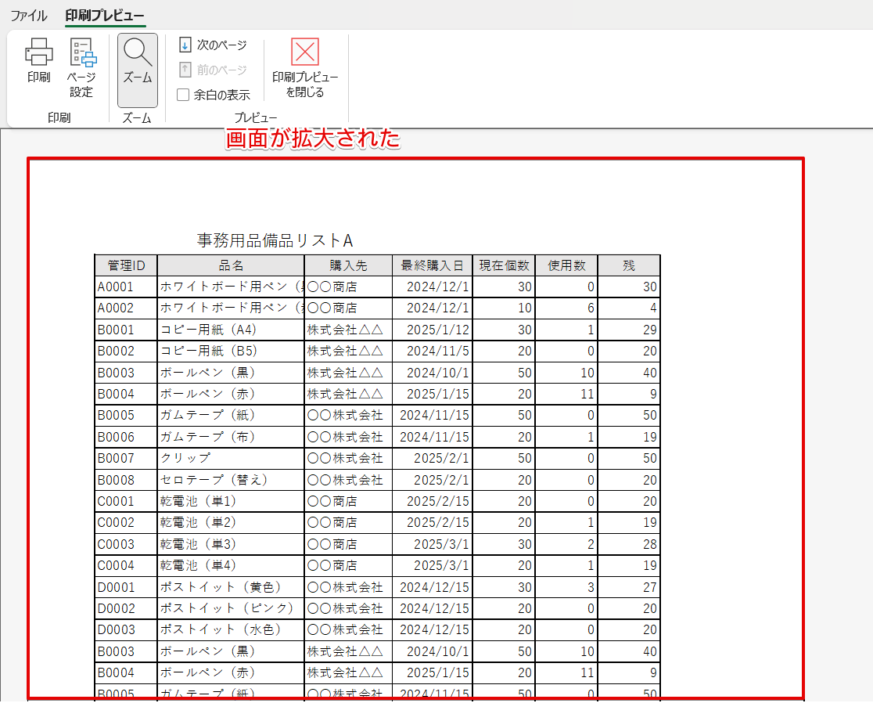Click the 品名 column header

(x=231, y=265)
